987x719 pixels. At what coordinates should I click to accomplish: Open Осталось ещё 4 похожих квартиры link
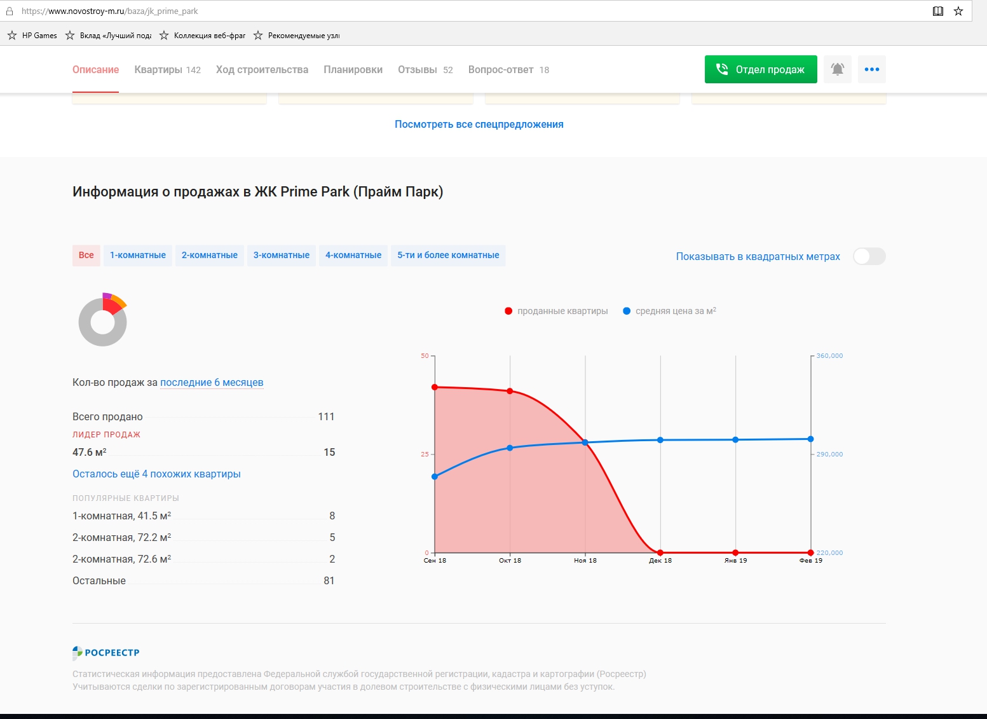point(156,474)
